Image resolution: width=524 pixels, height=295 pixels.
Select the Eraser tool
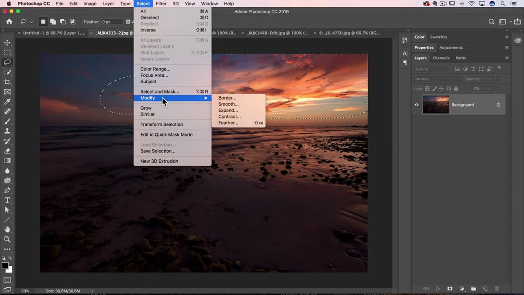[x=7, y=151]
